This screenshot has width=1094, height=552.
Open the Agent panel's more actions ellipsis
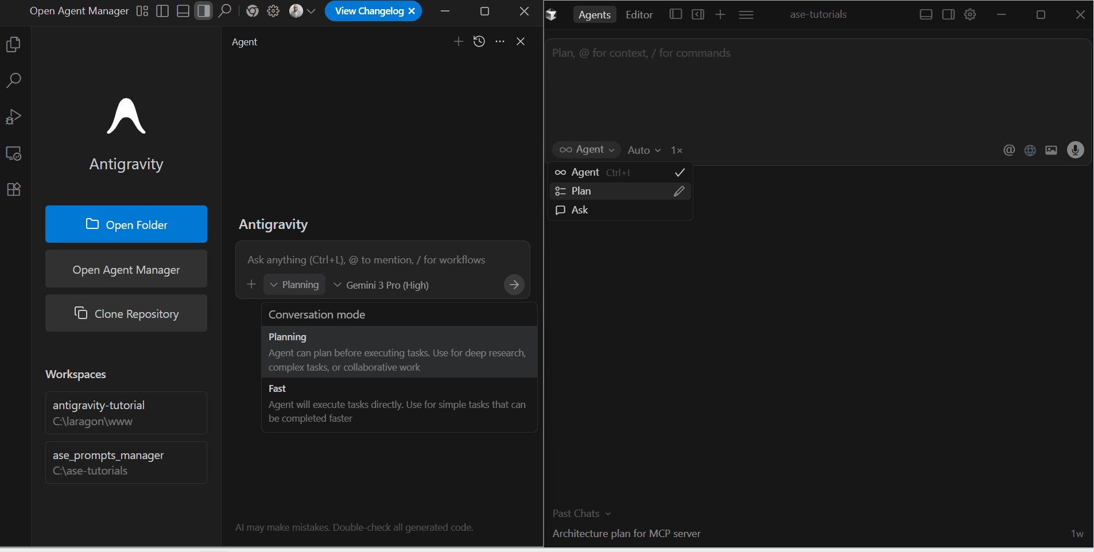point(500,41)
